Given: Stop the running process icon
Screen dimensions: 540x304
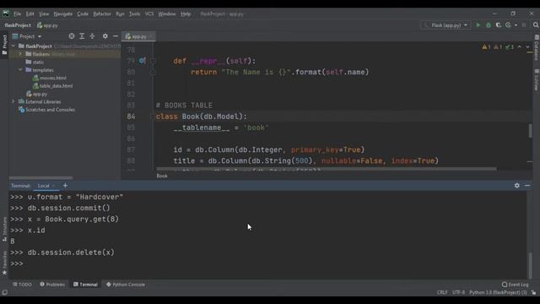Looking at the screenshot, I should (x=524, y=25).
